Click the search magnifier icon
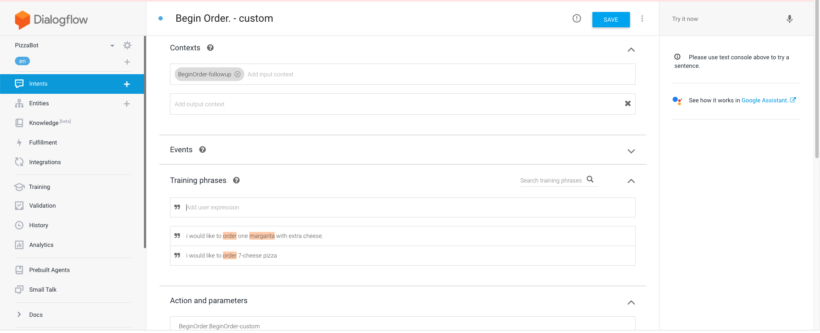 click(x=590, y=180)
